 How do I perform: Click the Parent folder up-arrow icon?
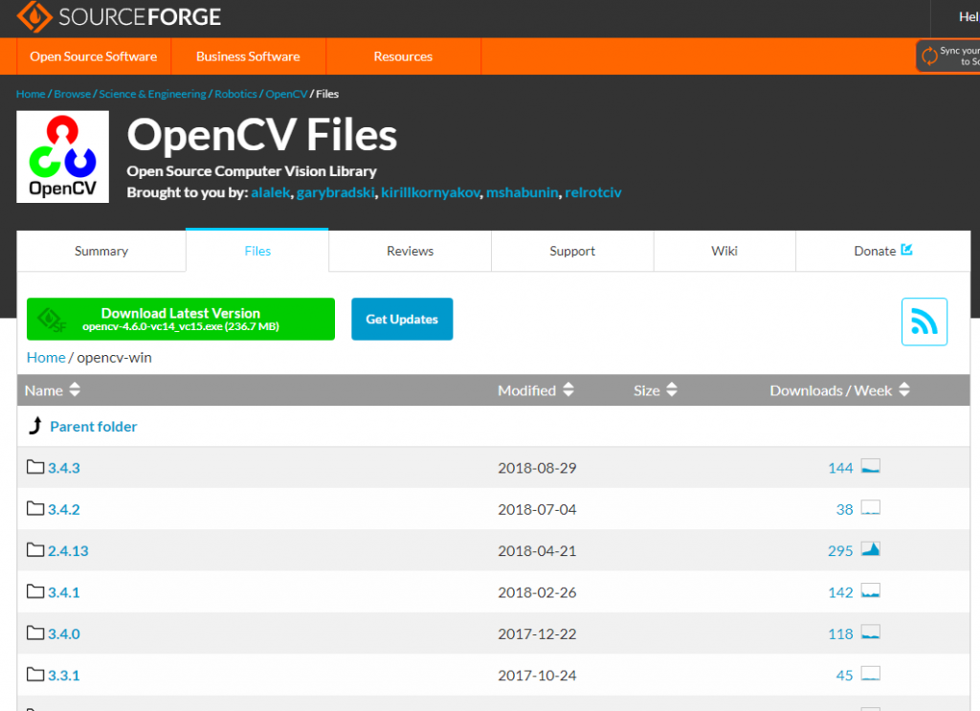pos(35,426)
